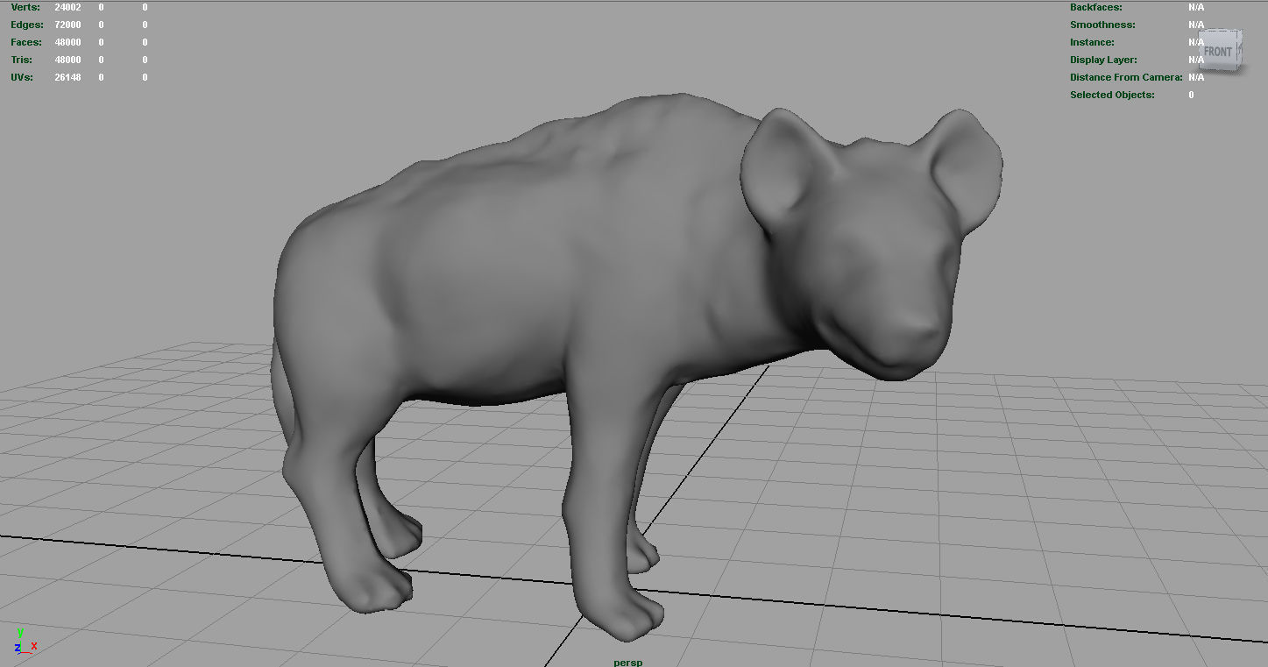Click the N/A value next to Smoothness
The width and height of the screenshot is (1268, 667).
coord(1196,25)
